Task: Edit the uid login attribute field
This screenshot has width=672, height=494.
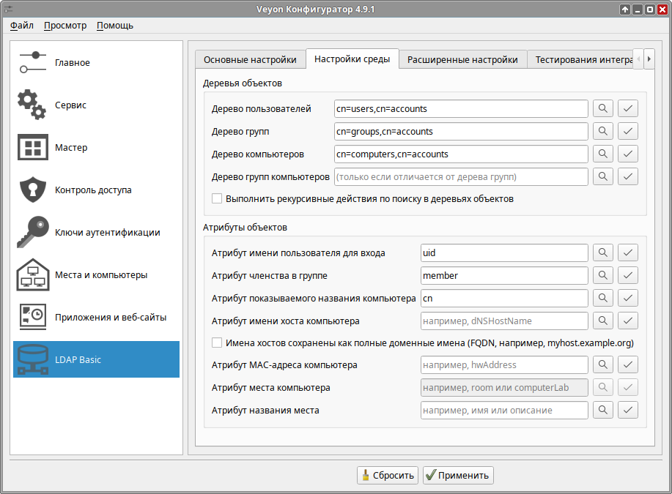Action: pos(504,253)
